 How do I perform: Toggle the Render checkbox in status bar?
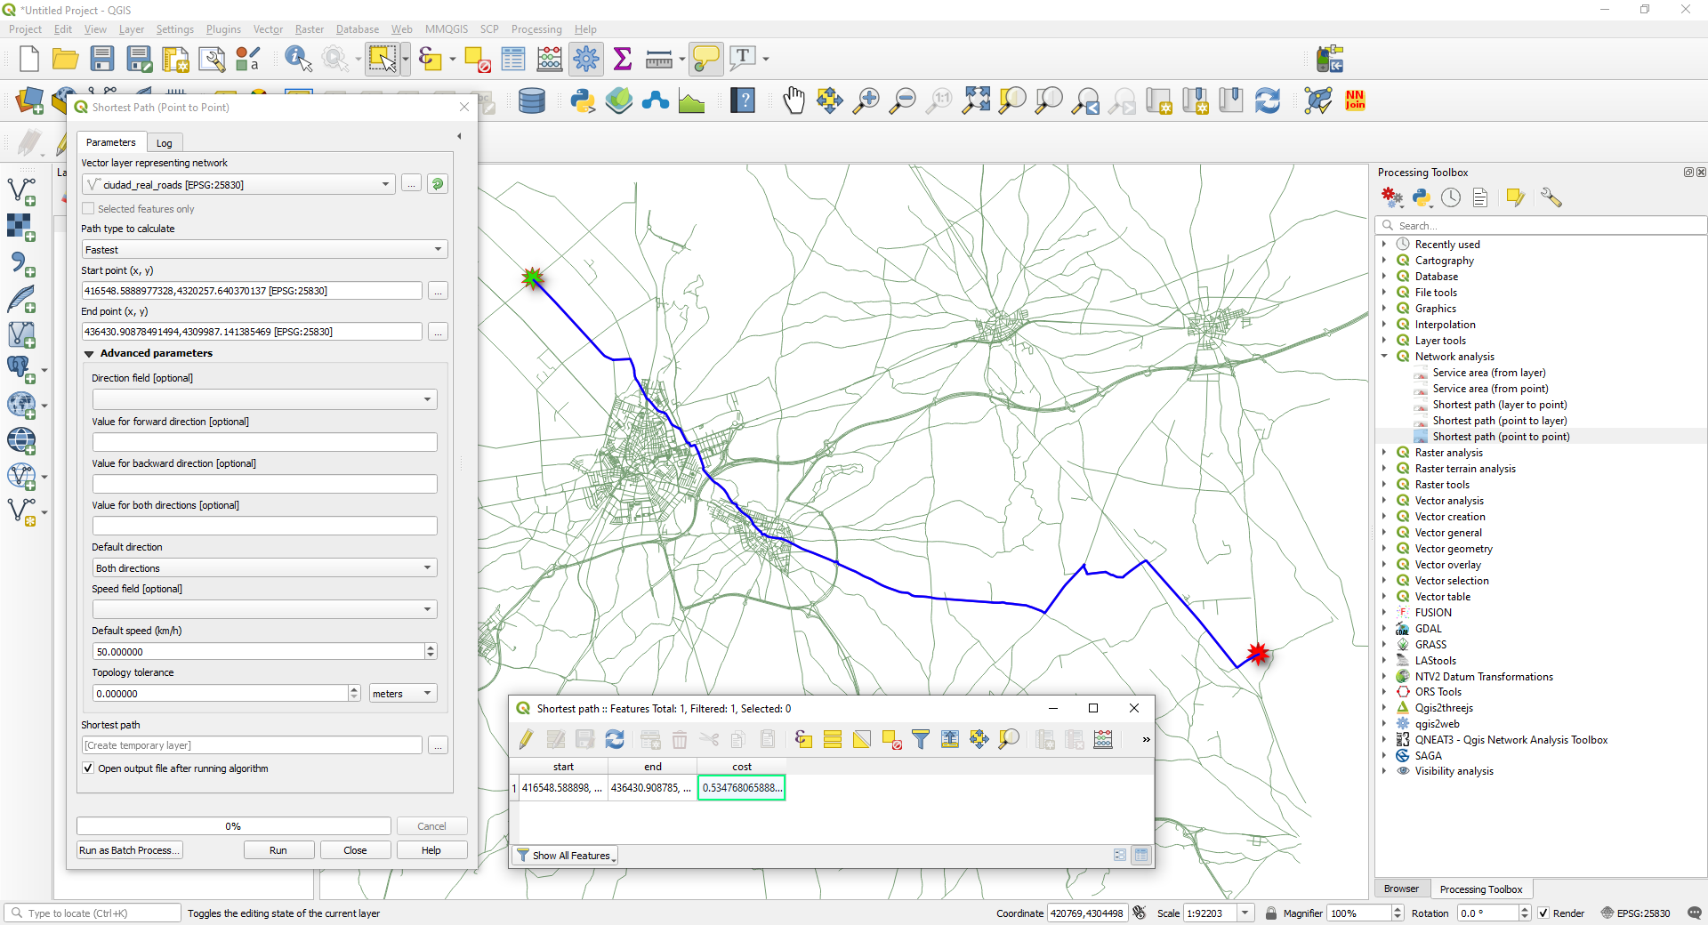tap(1543, 913)
